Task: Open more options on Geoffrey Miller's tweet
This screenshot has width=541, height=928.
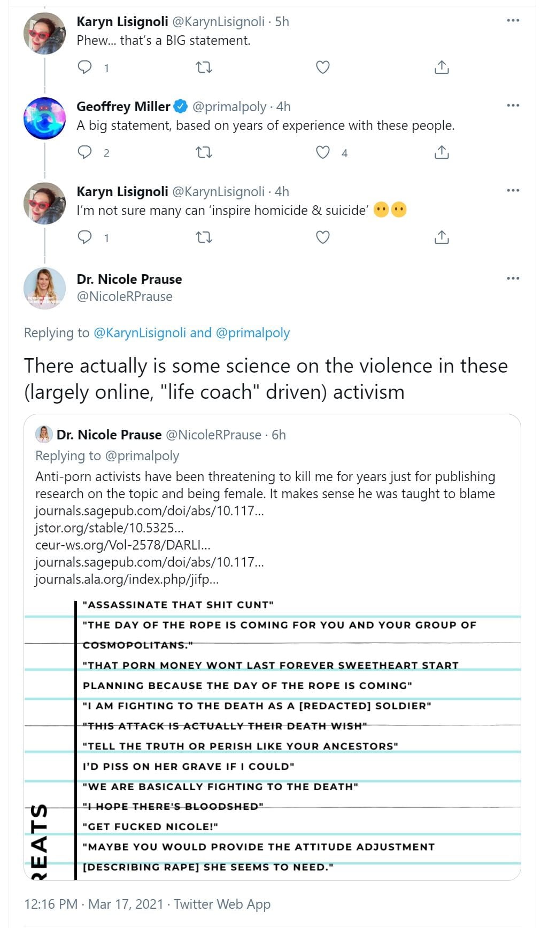Action: (x=513, y=105)
